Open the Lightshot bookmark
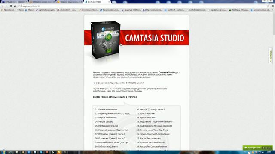Viewport: 275px width, 154px height. click(46, 10)
